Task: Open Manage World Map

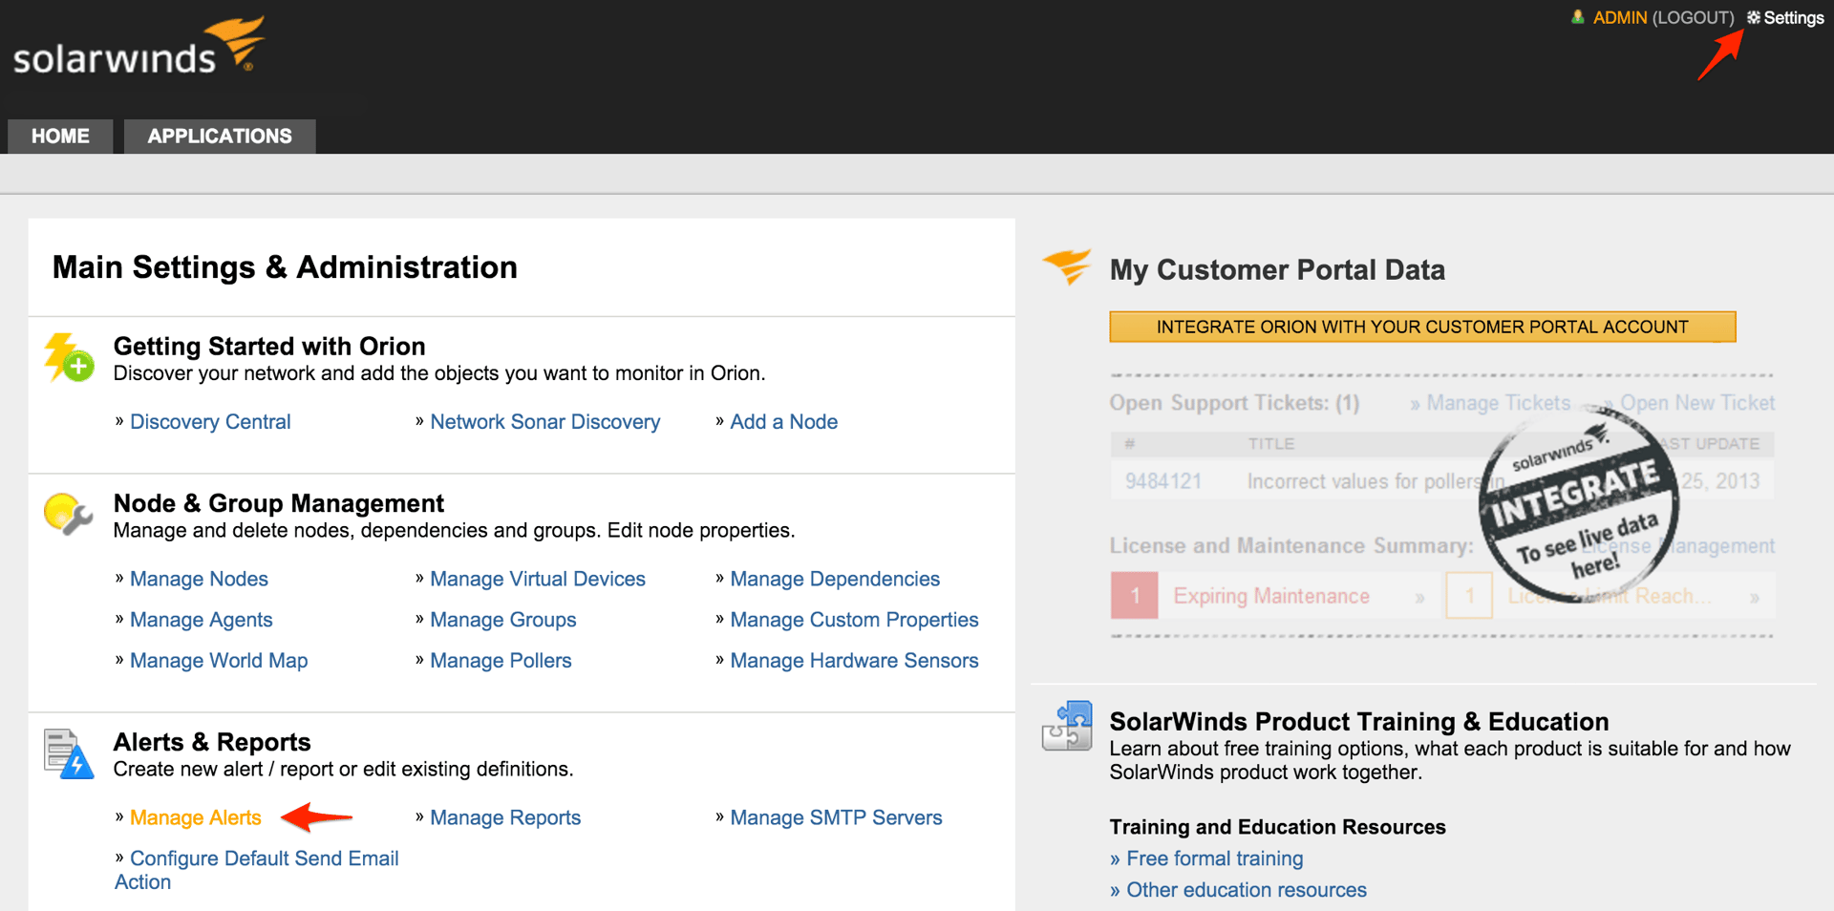Action: coord(219,661)
